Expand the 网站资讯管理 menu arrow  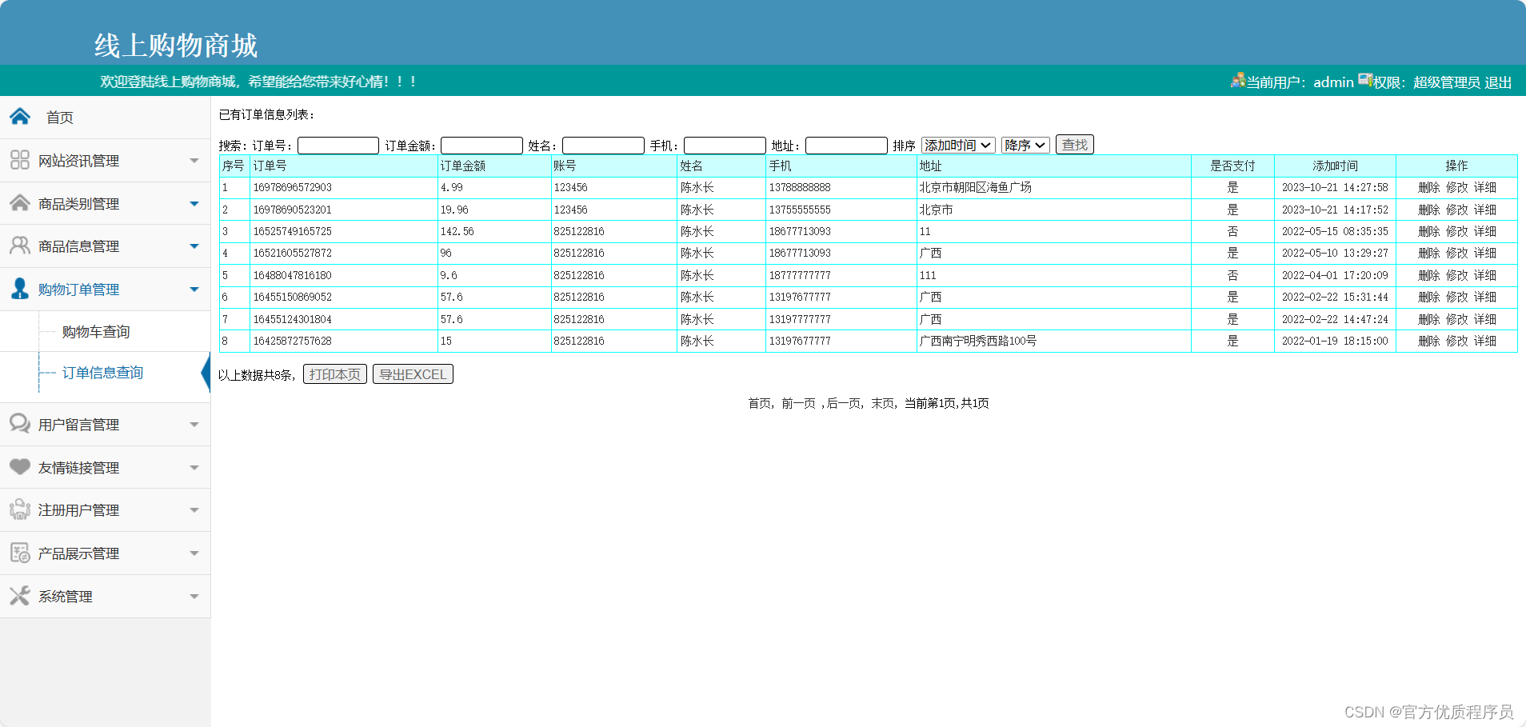click(194, 161)
